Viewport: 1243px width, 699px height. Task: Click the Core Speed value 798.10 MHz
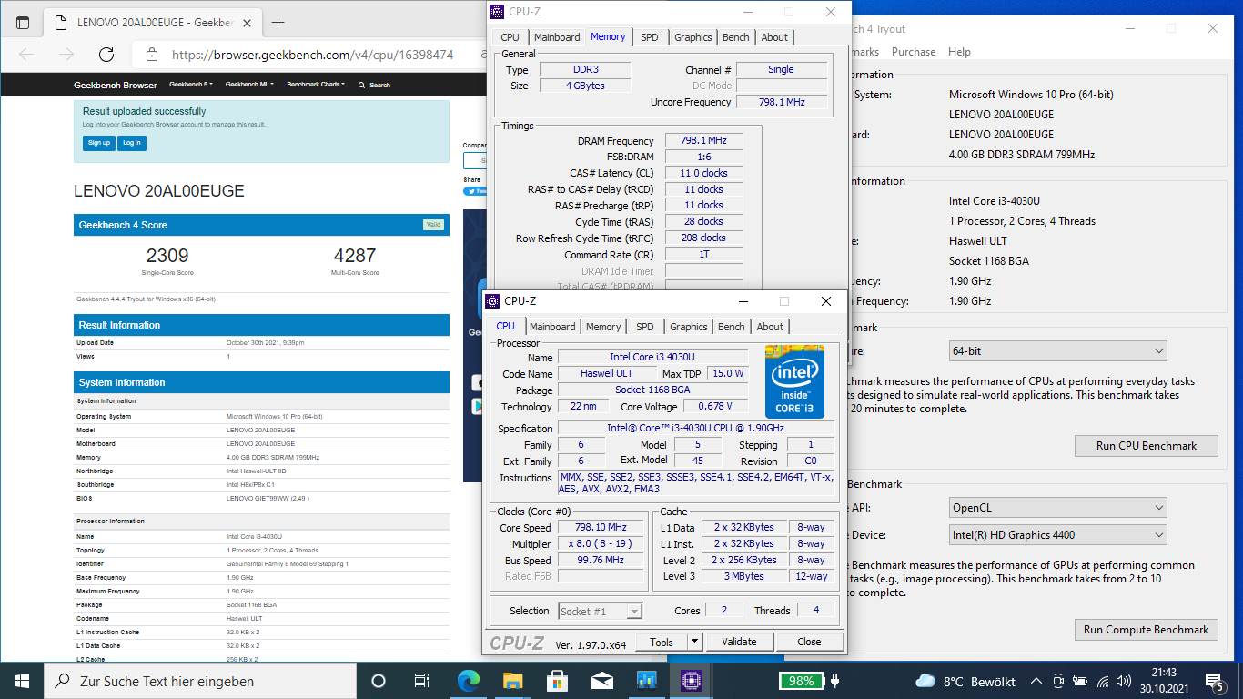coord(602,528)
